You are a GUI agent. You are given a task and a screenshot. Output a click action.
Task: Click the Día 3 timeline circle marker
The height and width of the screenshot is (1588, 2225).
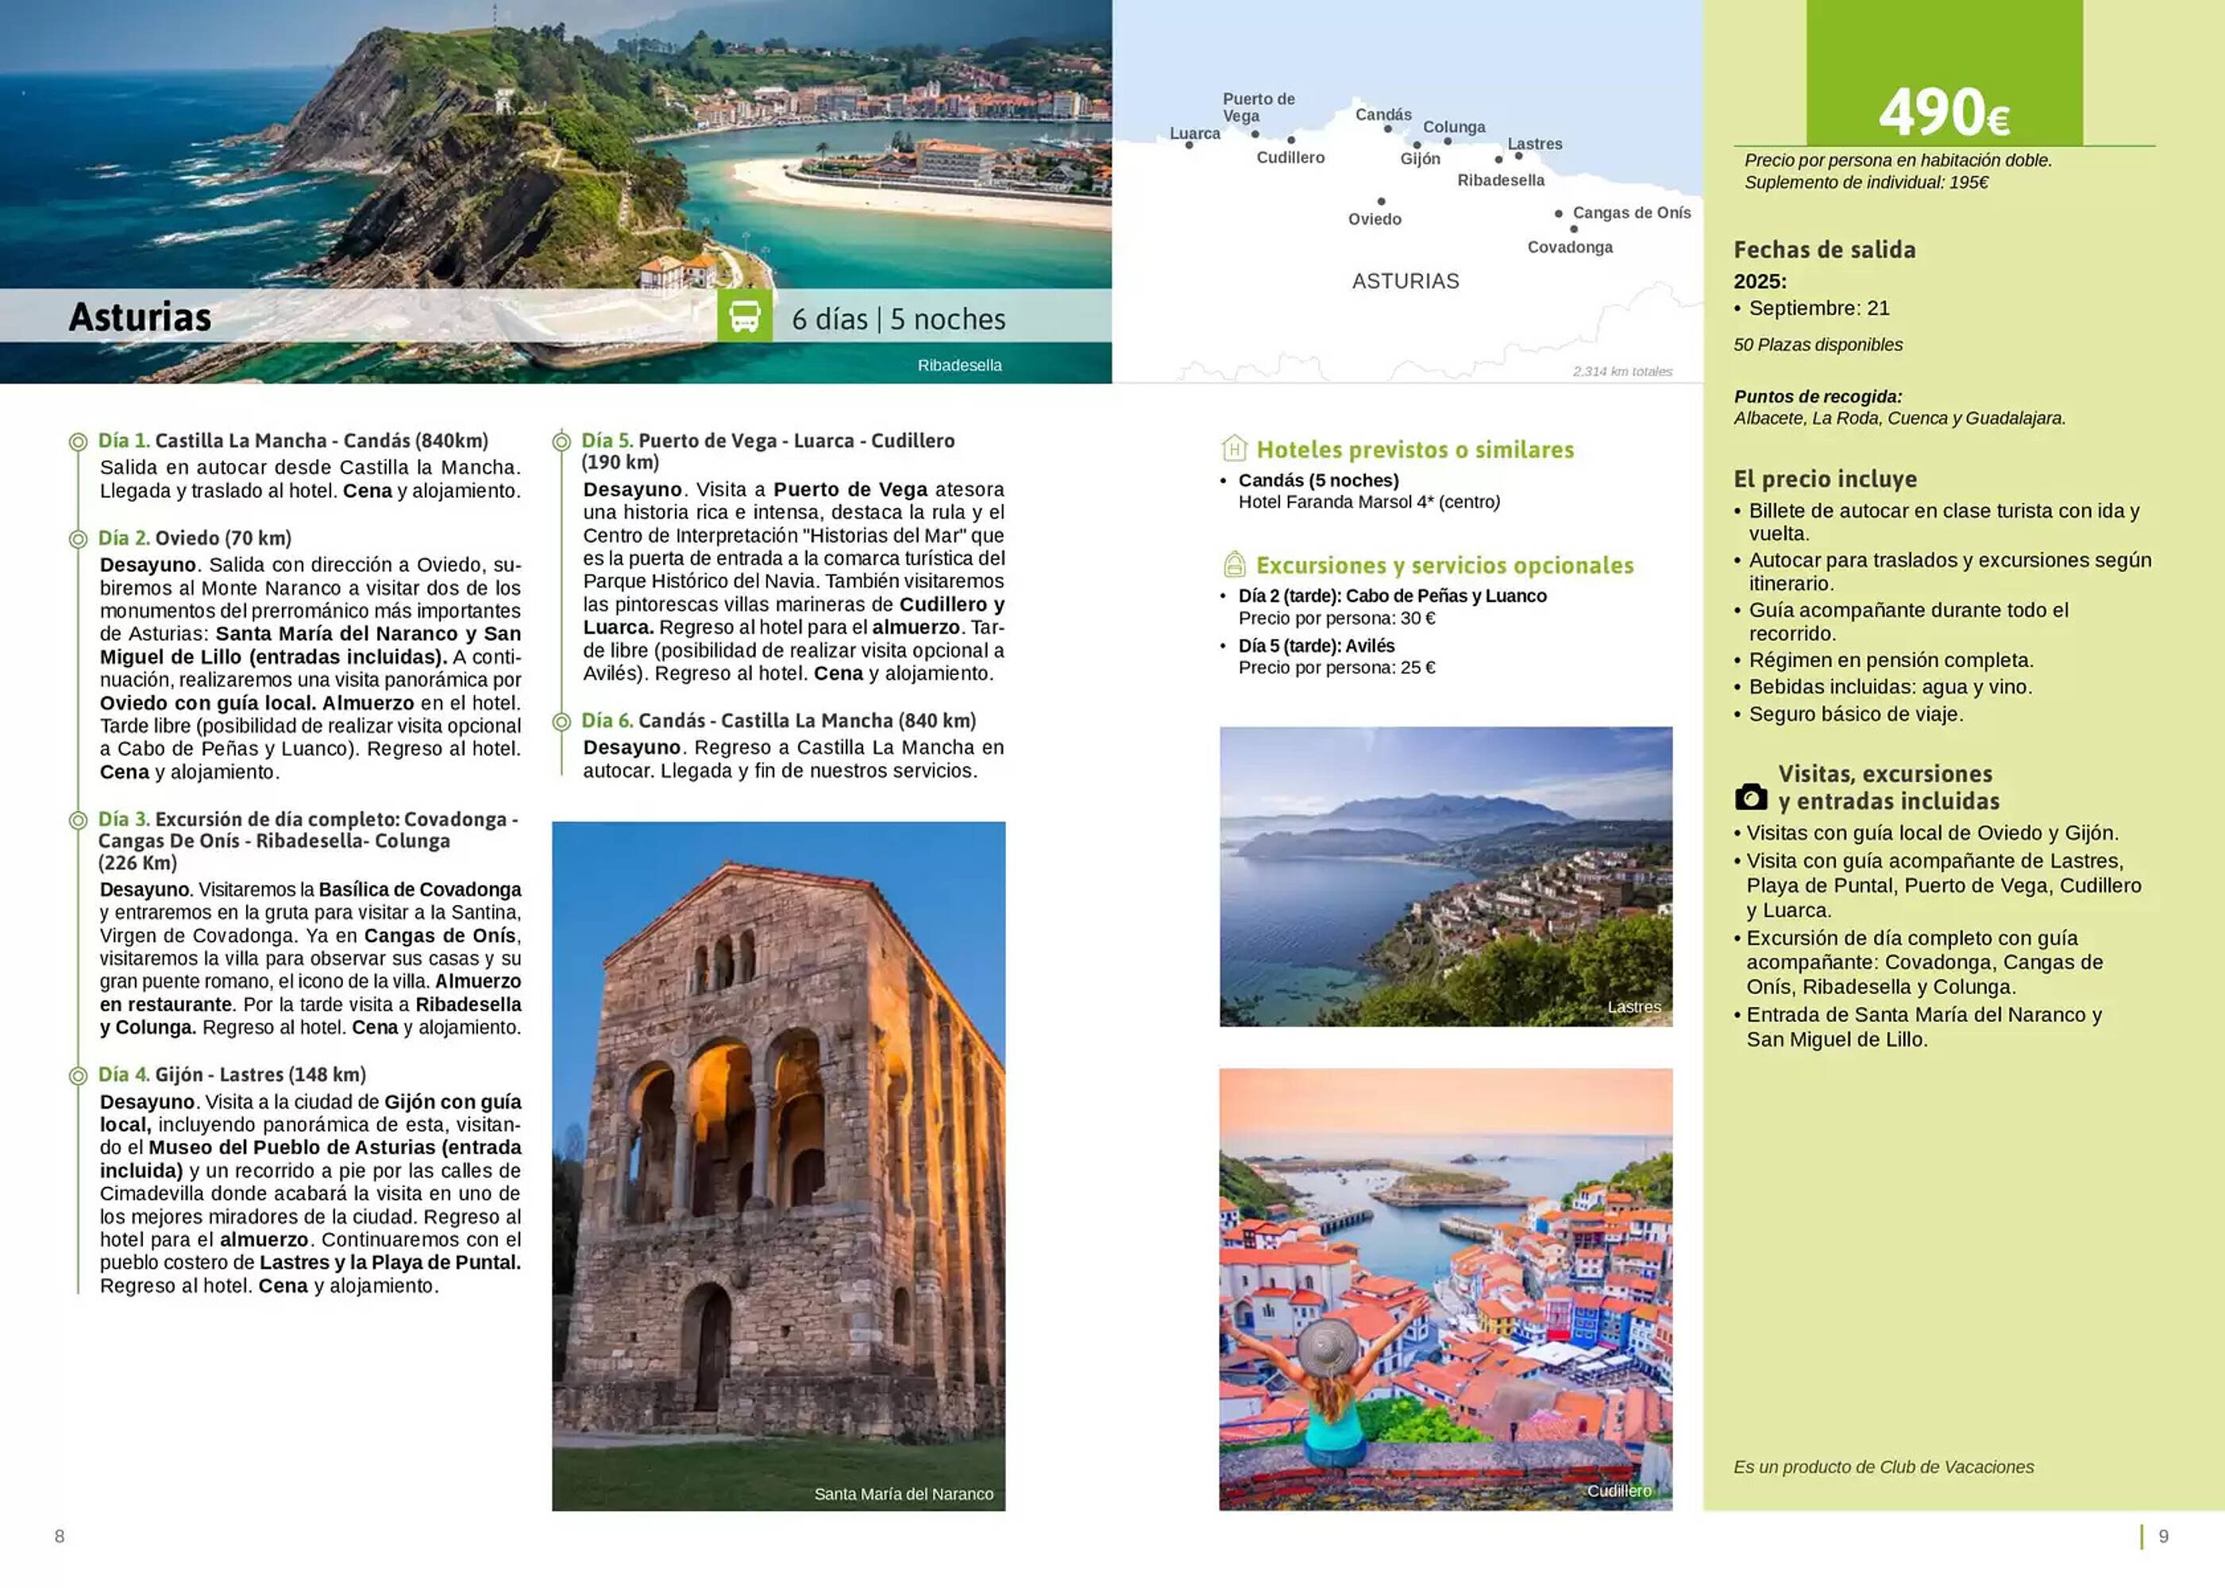tap(79, 820)
